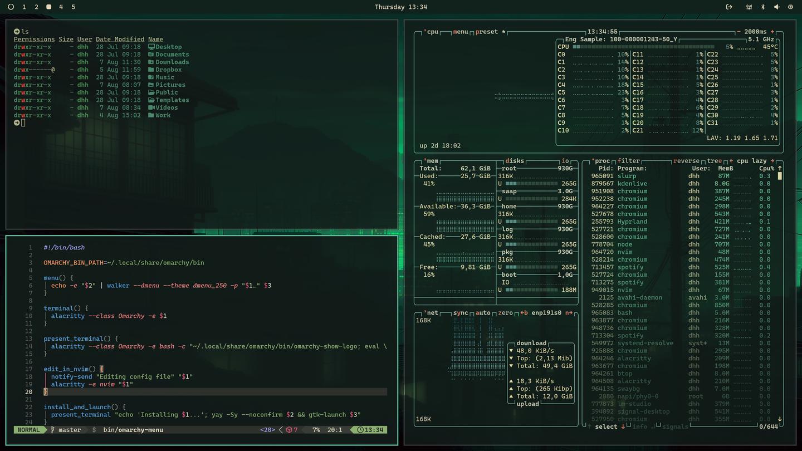Click the Videos folder icon in file listing
Image resolution: width=802 pixels, height=451 pixels.
150,107
